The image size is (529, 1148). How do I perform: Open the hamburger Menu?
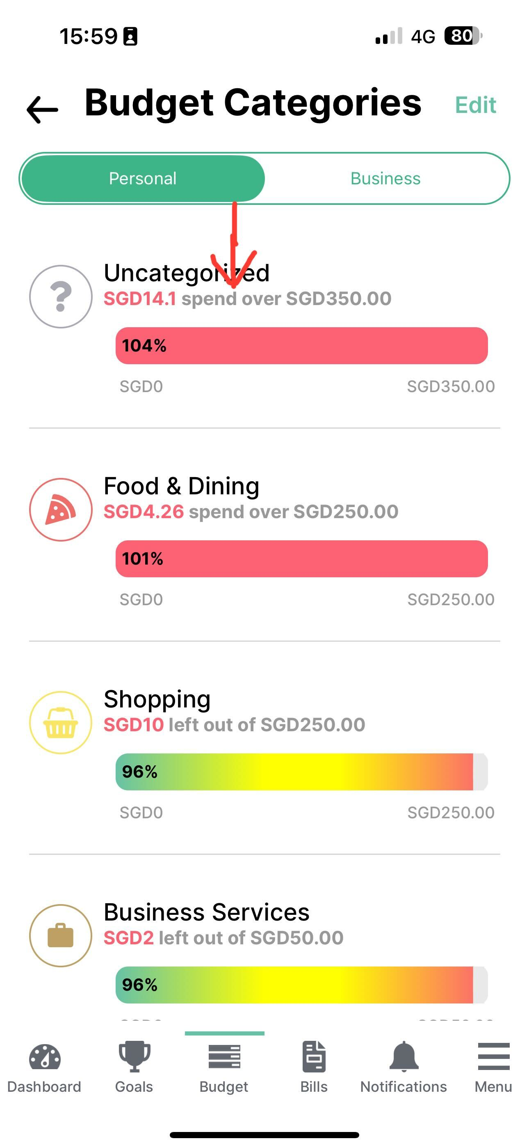click(x=493, y=1067)
